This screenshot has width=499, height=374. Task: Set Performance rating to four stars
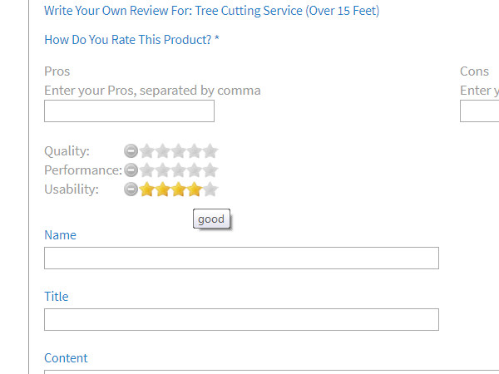195,170
